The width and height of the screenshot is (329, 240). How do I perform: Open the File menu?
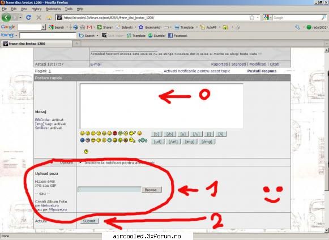(5, 9)
